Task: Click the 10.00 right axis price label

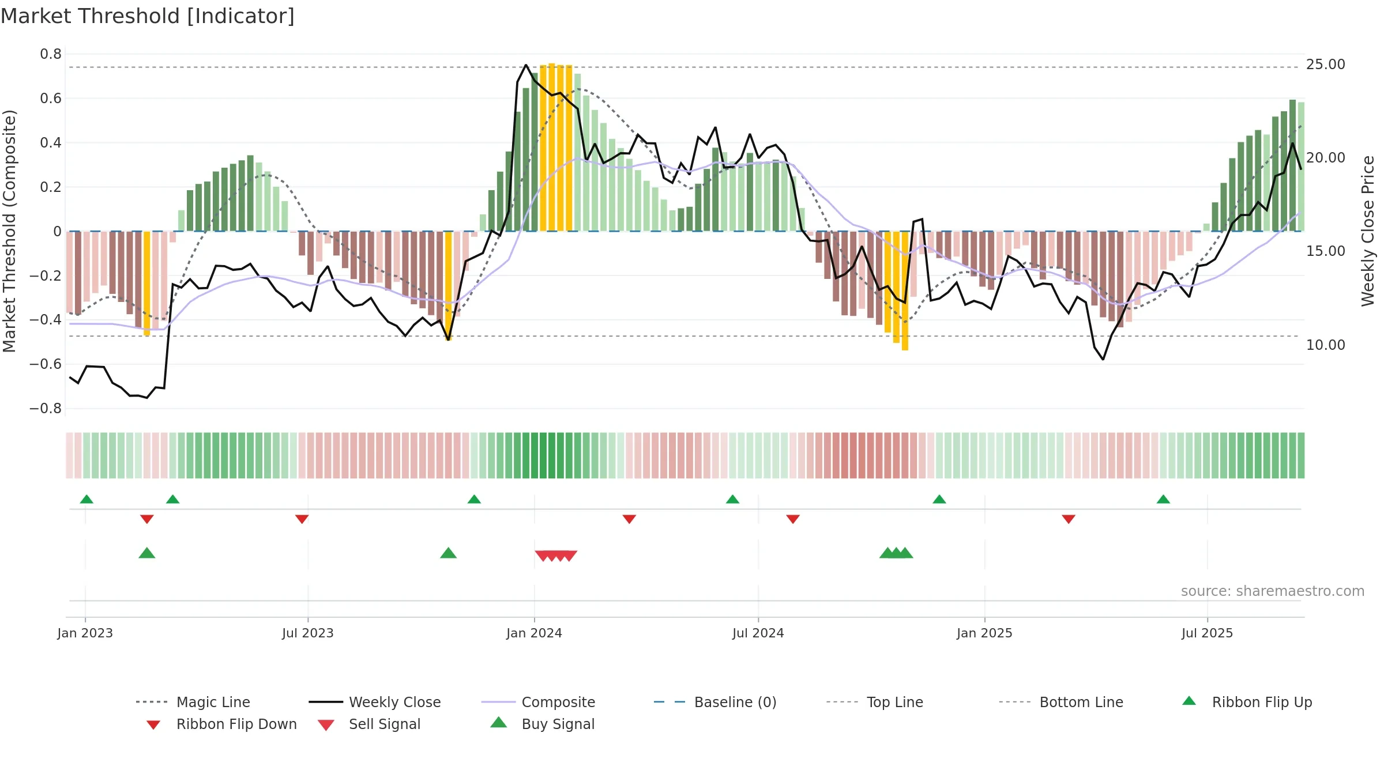Action: tap(1326, 345)
